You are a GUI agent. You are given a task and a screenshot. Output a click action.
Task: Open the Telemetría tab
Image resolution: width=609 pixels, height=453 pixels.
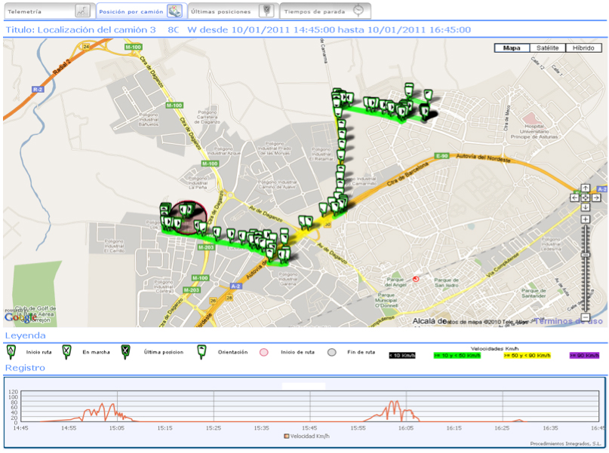tap(49, 11)
